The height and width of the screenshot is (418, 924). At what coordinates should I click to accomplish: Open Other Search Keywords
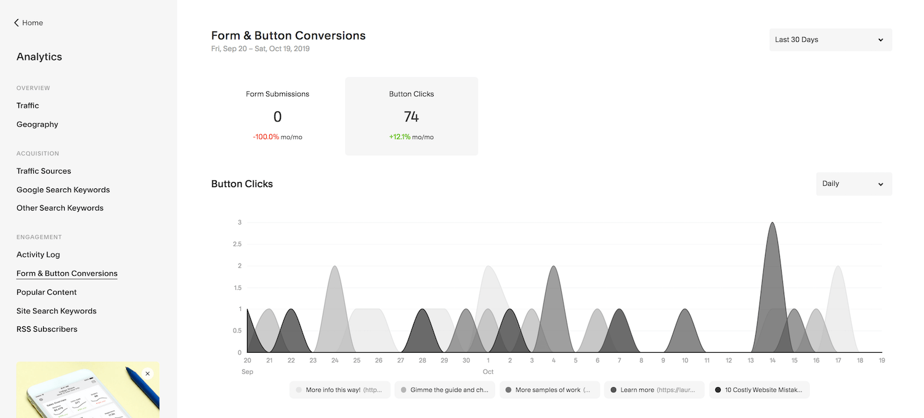[60, 208]
